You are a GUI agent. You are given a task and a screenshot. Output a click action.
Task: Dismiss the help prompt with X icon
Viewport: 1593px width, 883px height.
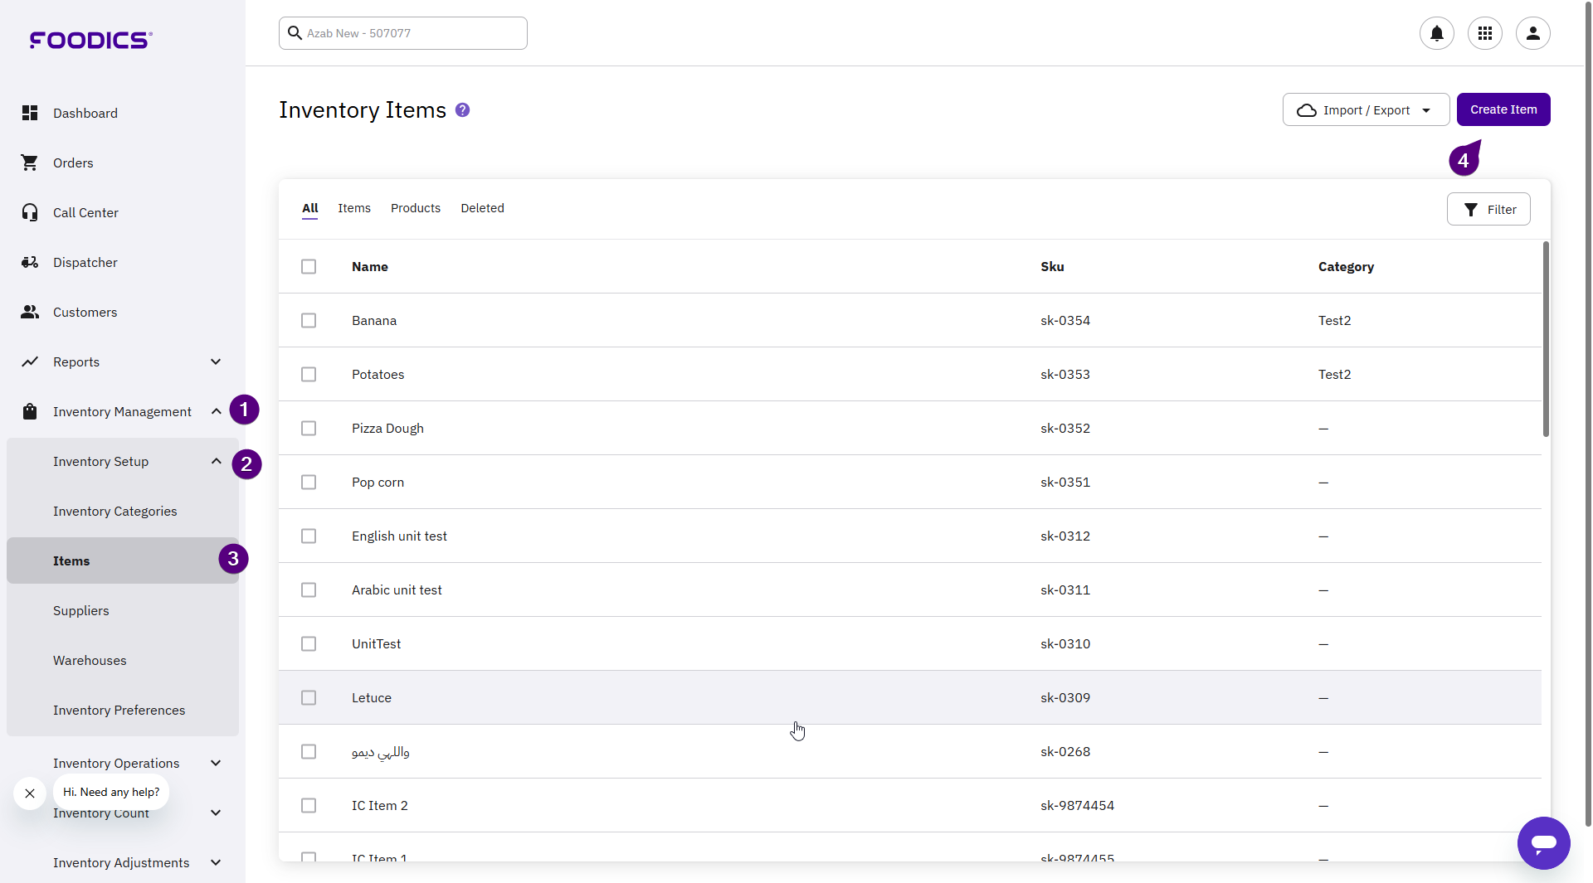coord(30,793)
